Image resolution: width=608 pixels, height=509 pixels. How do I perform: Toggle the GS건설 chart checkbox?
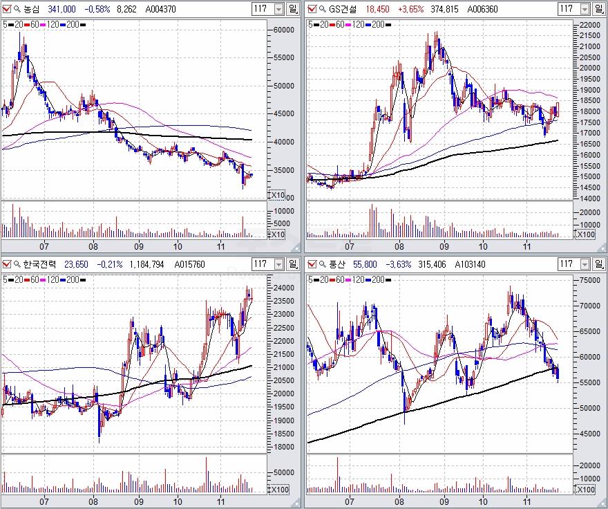[x=311, y=9]
